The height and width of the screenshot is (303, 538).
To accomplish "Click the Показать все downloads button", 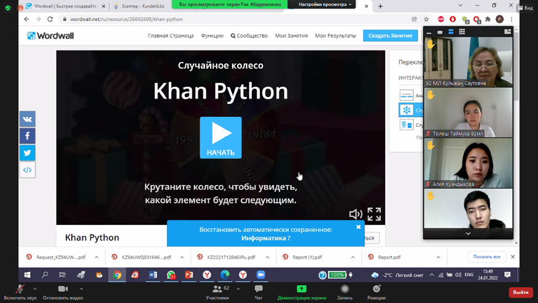I will pyautogui.click(x=487, y=257).
